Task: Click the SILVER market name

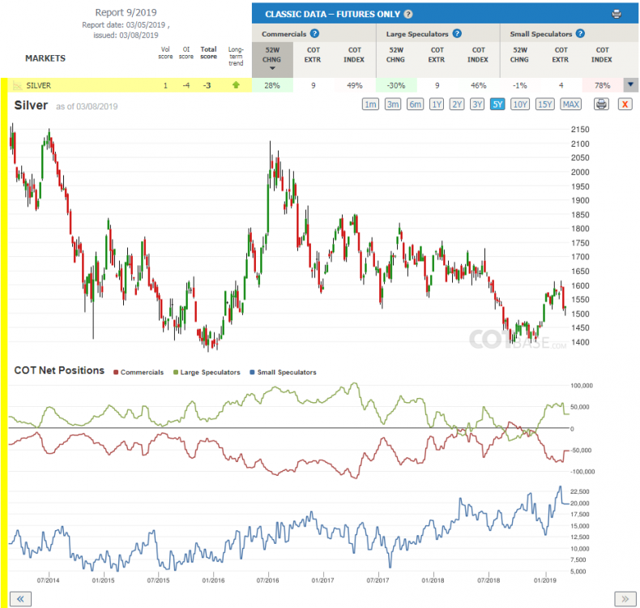Action: coord(38,85)
